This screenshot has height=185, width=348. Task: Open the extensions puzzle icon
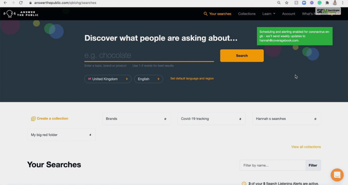pos(327,3)
